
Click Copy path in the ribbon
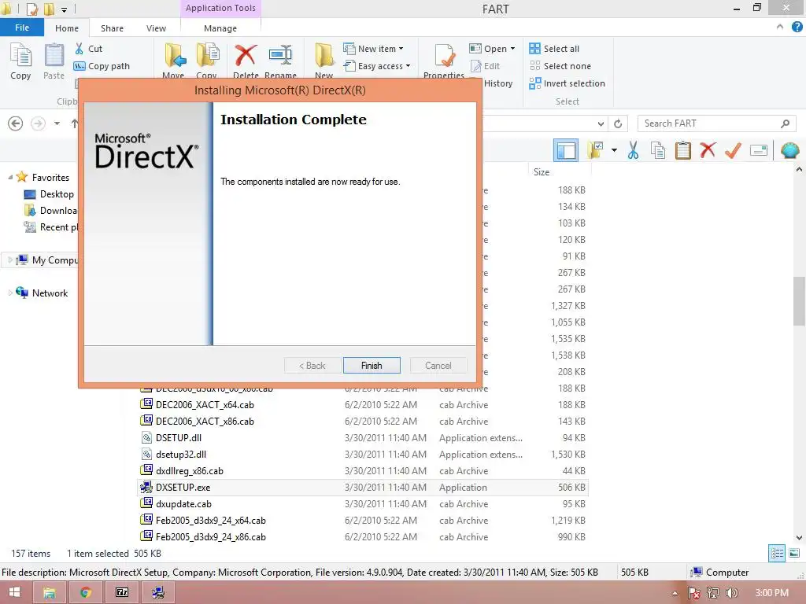[x=102, y=66]
